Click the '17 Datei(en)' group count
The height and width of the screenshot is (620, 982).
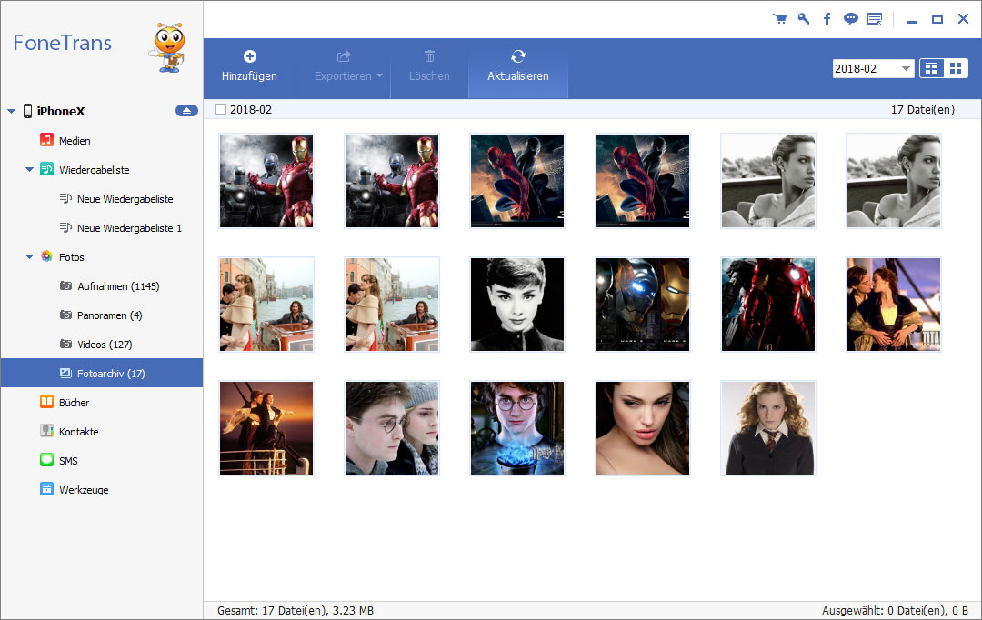923,110
